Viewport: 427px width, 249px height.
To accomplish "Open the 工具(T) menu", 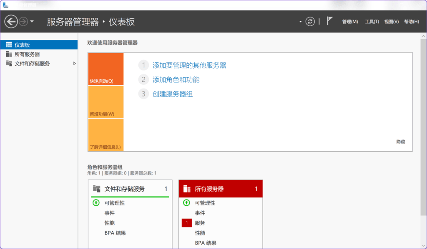I will (x=372, y=22).
